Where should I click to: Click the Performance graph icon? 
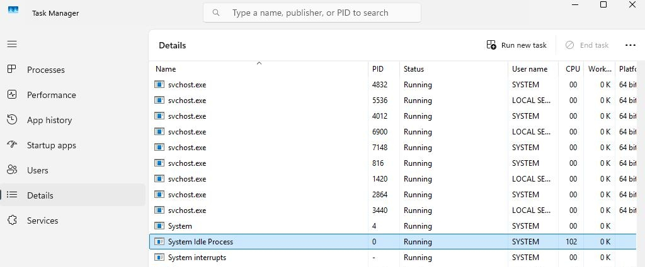[12, 94]
